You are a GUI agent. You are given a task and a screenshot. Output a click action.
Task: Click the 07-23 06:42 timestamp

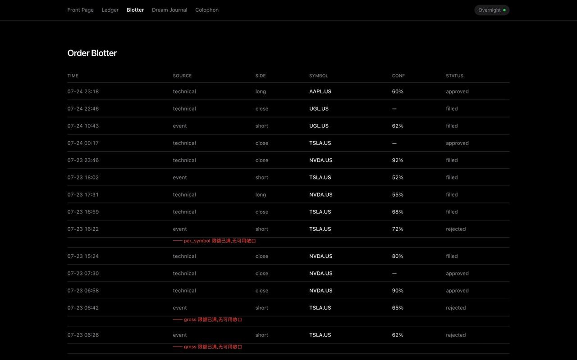point(83,308)
